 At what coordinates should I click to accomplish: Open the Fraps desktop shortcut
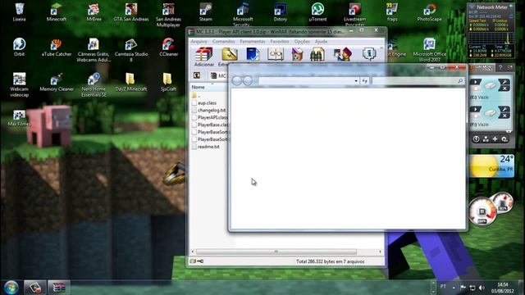pyautogui.click(x=392, y=12)
